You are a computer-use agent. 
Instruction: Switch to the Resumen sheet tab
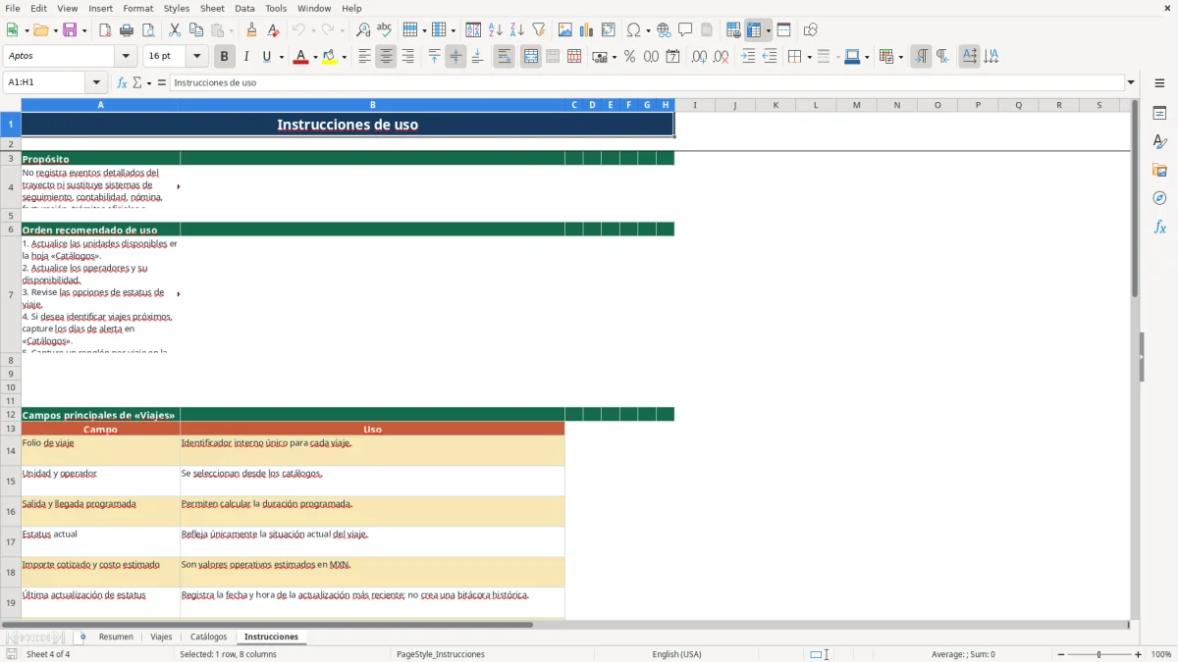point(116,637)
